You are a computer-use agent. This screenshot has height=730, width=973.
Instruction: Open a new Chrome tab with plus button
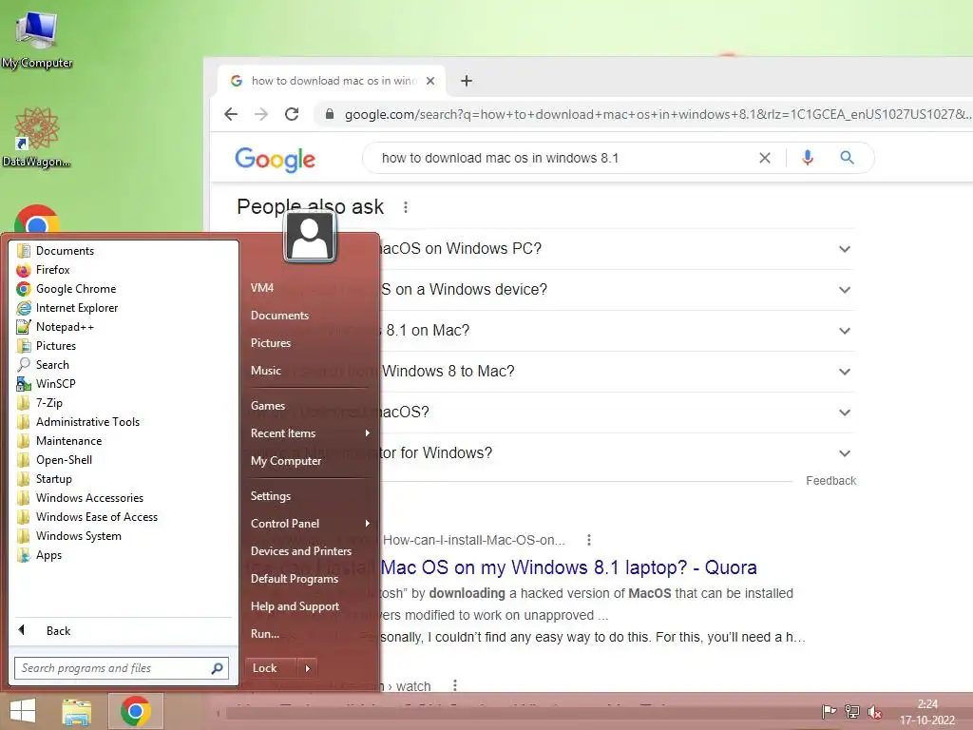(x=467, y=81)
